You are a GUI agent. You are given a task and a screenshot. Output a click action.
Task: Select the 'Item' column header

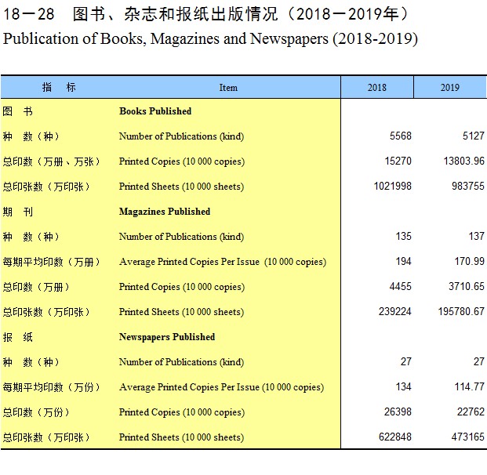(x=228, y=88)
